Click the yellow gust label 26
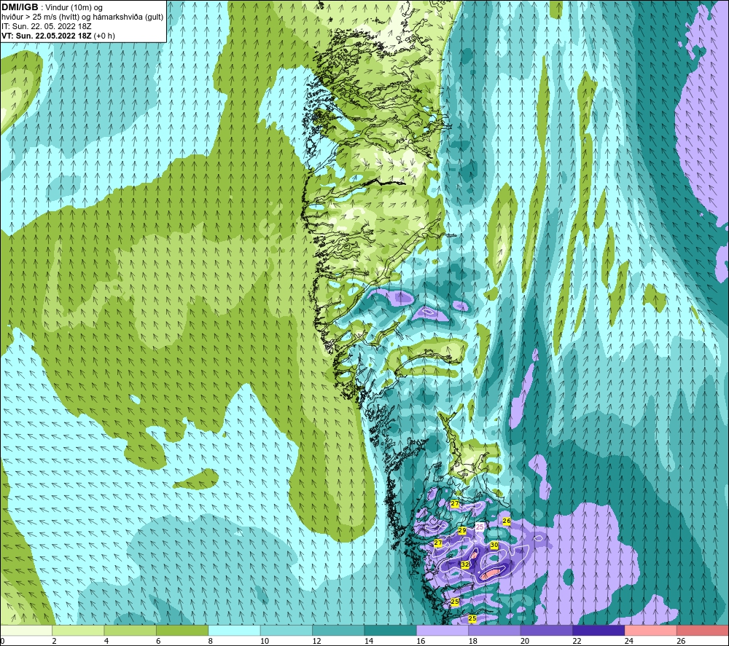Image resolution: width=729 pixels, height=646 pixels. (x=507, y=521)
